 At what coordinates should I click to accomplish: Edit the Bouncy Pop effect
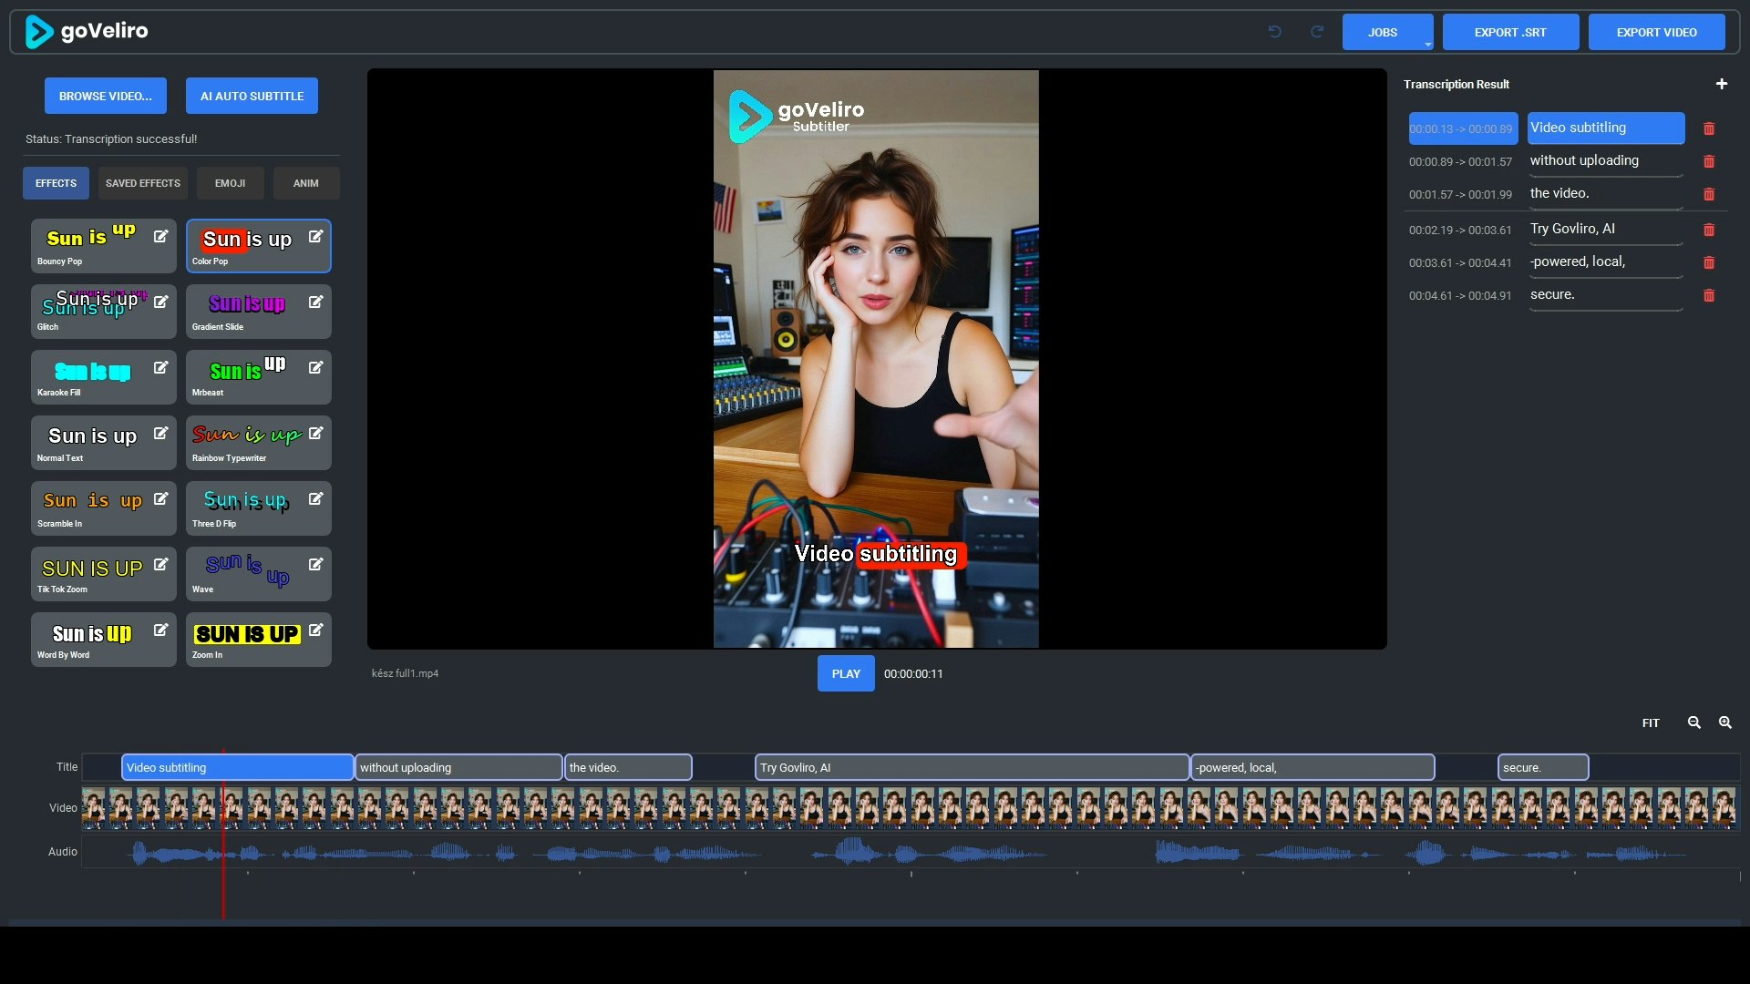click(x=161, y=236)
